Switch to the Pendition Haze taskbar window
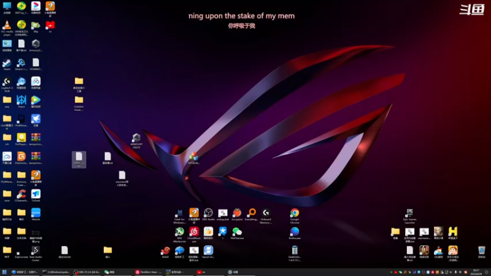Image resolution: width=491 pixels, height=276 pixels. 149,272
